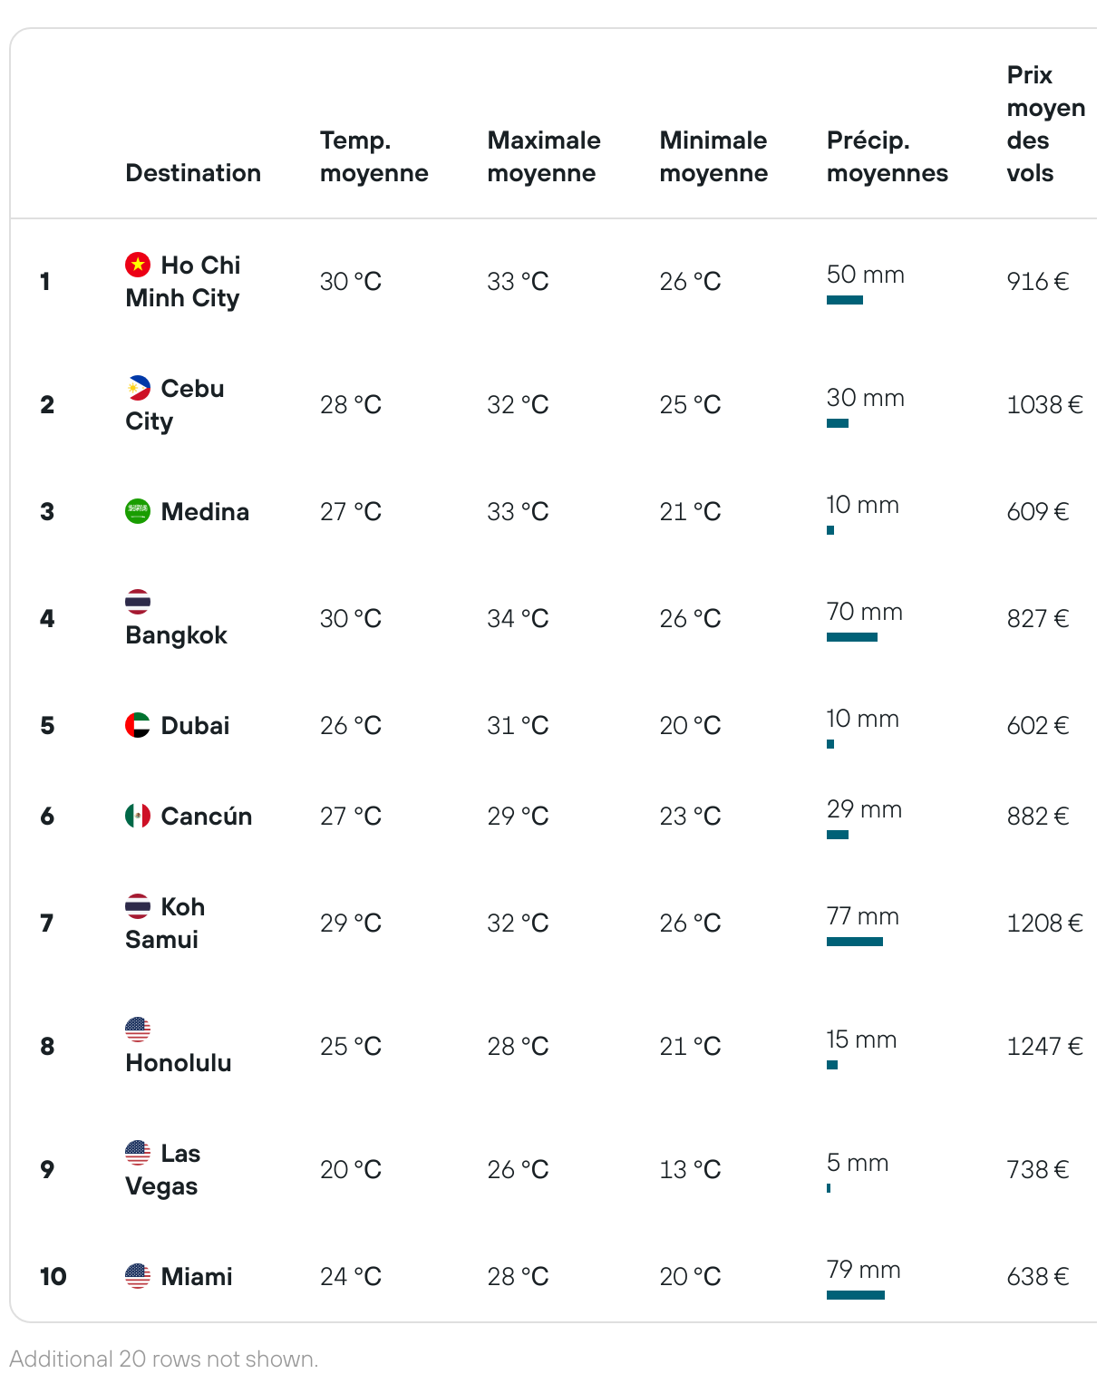Click the Additional 20 rows not shown note
The width and height of the screenshot is (1106, 1383).
(x=164, y=1359)
